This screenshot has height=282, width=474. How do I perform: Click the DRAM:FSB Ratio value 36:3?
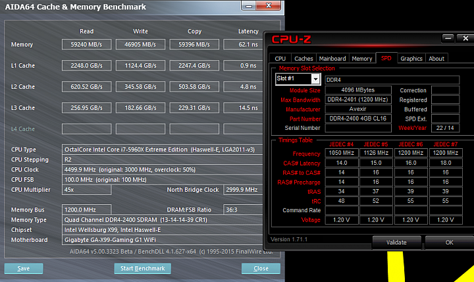tap(244, 210)
